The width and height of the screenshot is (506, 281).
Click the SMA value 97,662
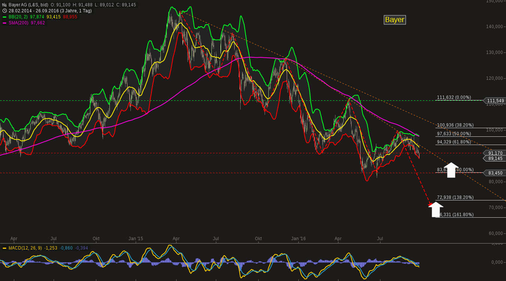[38, 23]
